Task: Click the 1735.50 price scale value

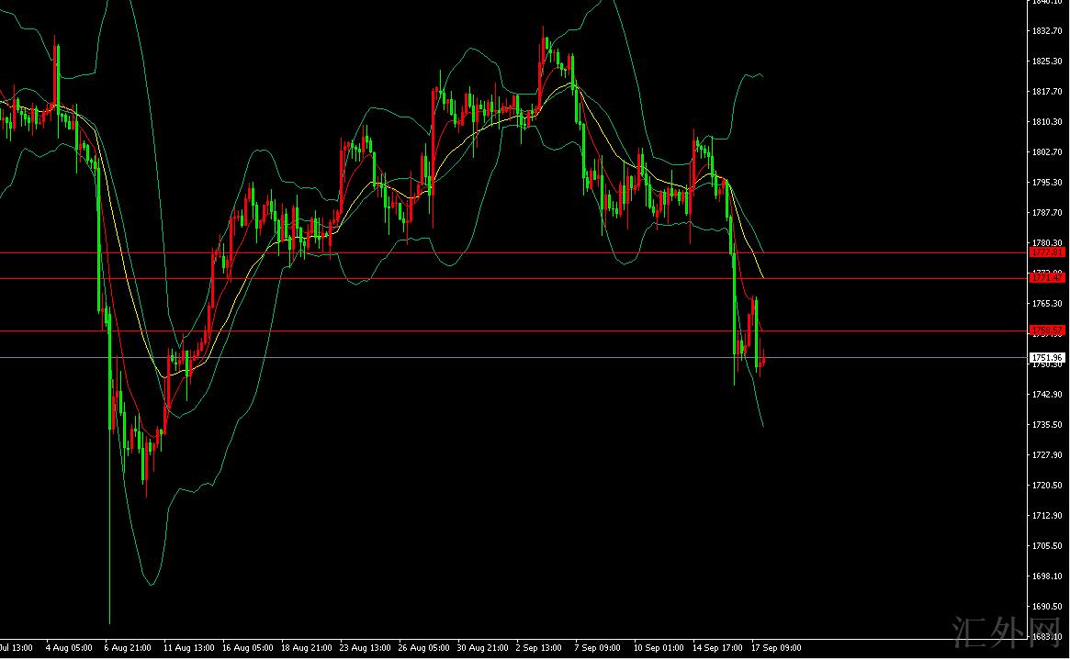Action: (x=1048, y=425)
